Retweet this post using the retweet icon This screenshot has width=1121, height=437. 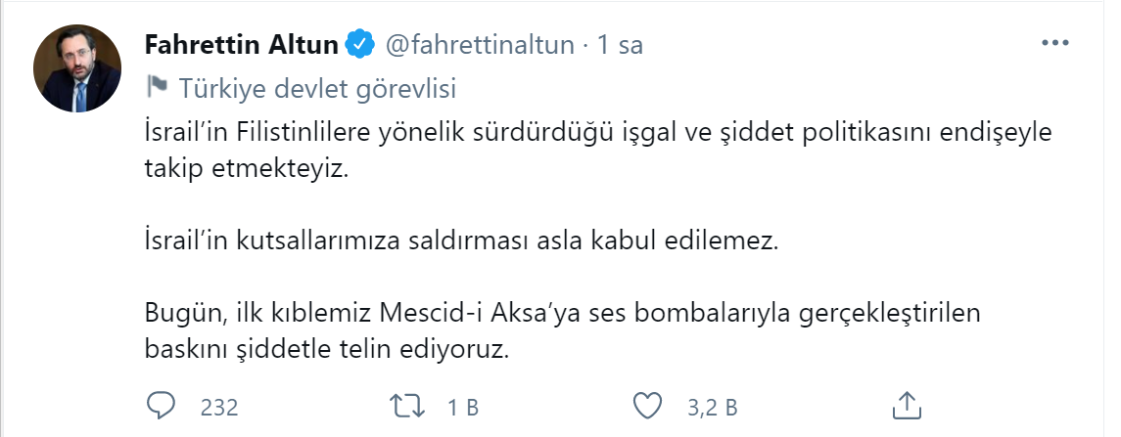click(x=404, y=405)
